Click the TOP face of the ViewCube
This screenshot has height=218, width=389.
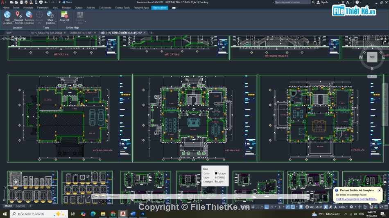[372, 57]
